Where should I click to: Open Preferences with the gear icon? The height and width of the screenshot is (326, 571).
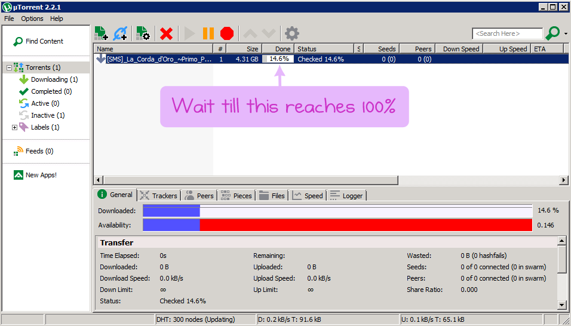tap(292, 33)
